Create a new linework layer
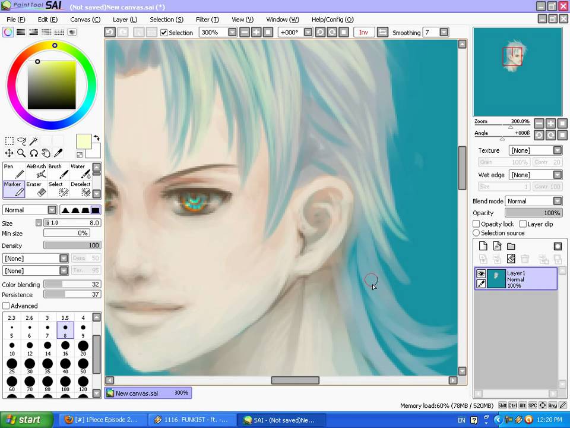This screenshot has height=428, width=570. click(x=497, y=246)
